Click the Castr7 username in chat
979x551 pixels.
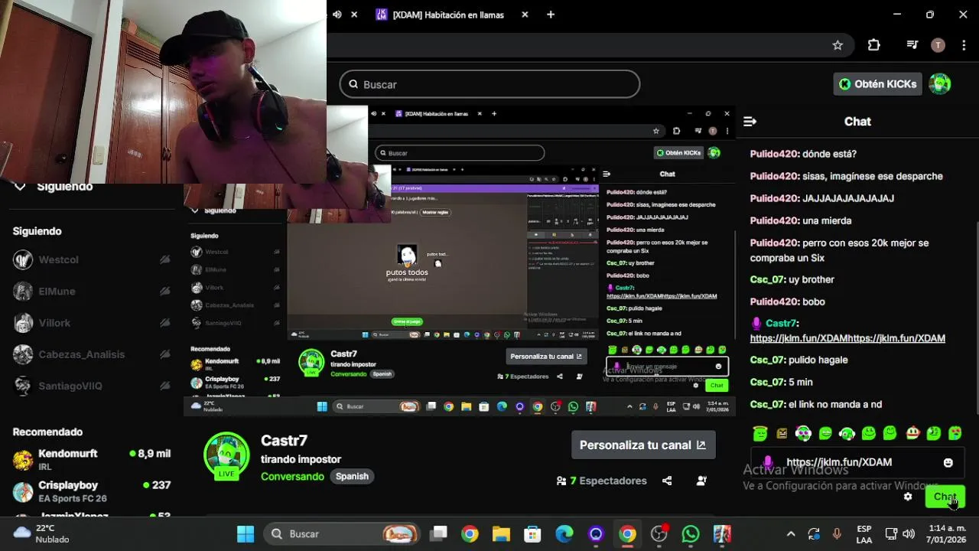pos(781,324)
